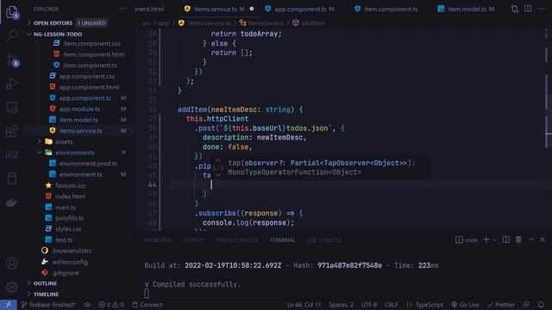Screen dimensions: 552x310
Task: Switch to app.component.ts tab
Action: click(x=300, y=9)
